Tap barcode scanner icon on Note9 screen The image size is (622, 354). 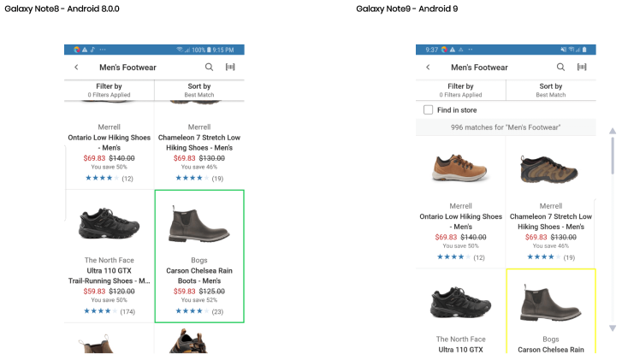click(x=582, y=67)
